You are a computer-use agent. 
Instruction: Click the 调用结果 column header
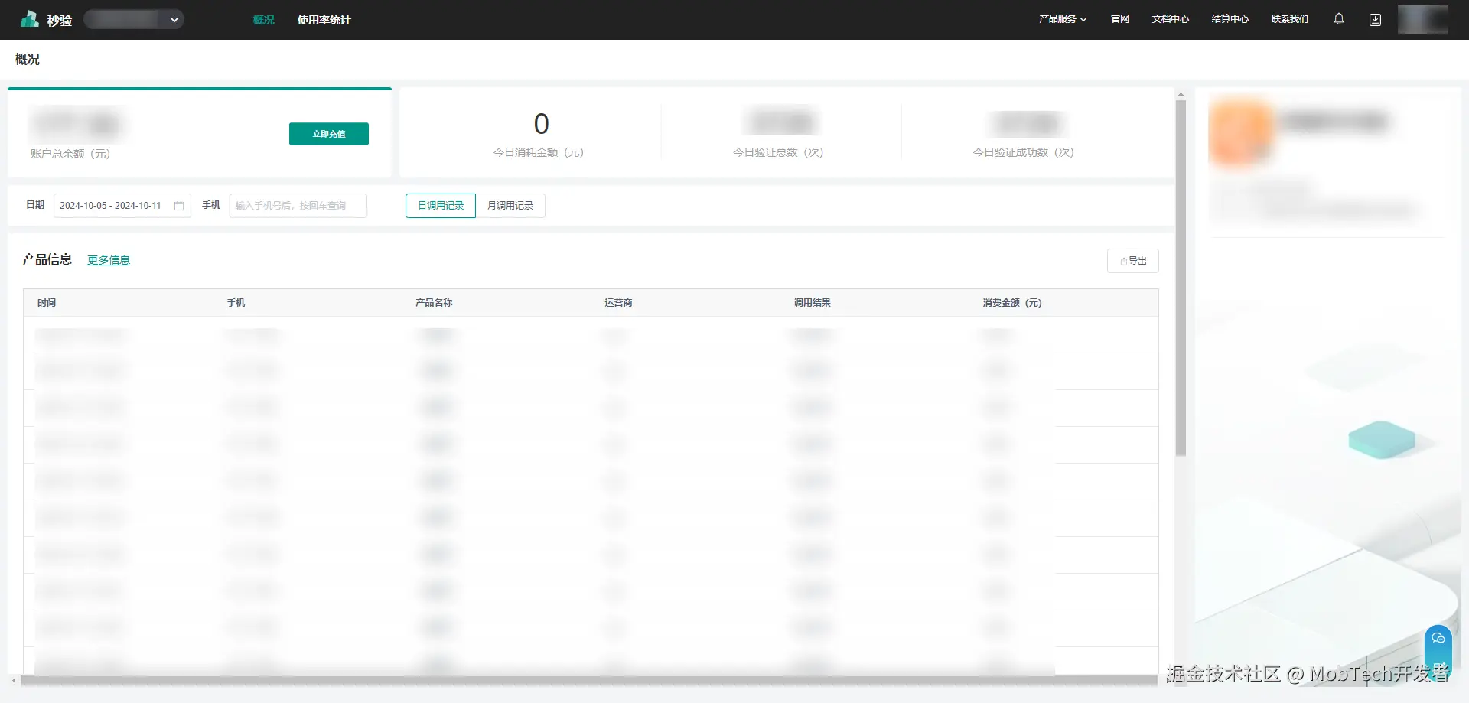[812, 303]
